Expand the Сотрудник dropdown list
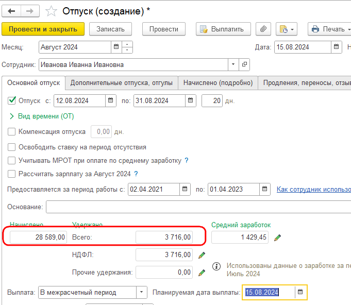Image resolution: width=351 pixels, height=305 pixels. coord(233,64)
